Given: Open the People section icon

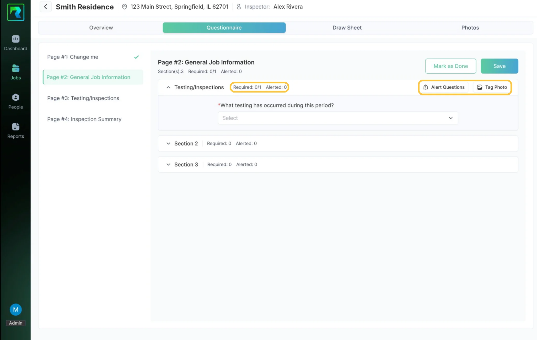Looking at the screenshot, I should click(16, 98).
